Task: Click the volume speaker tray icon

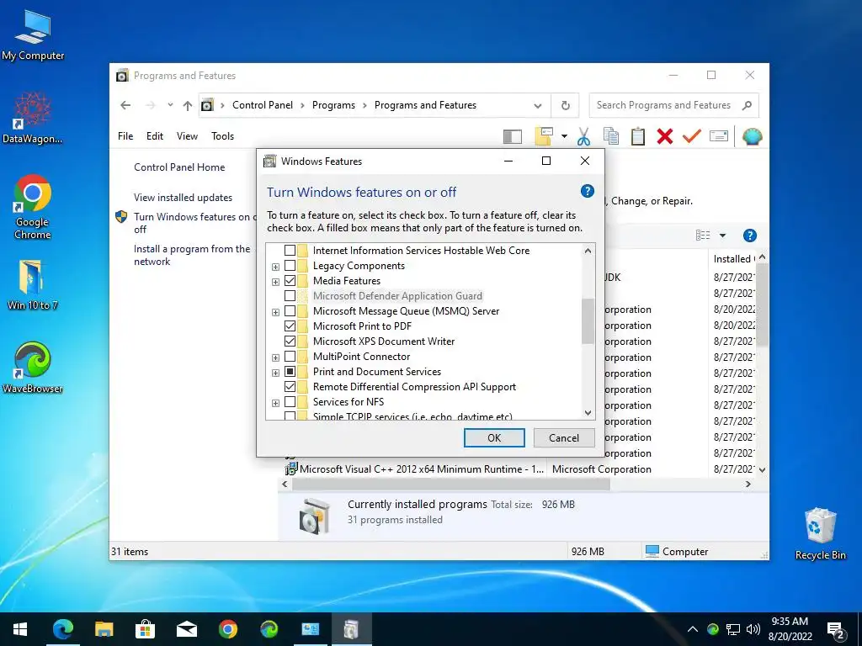Action: pos(753,629)
